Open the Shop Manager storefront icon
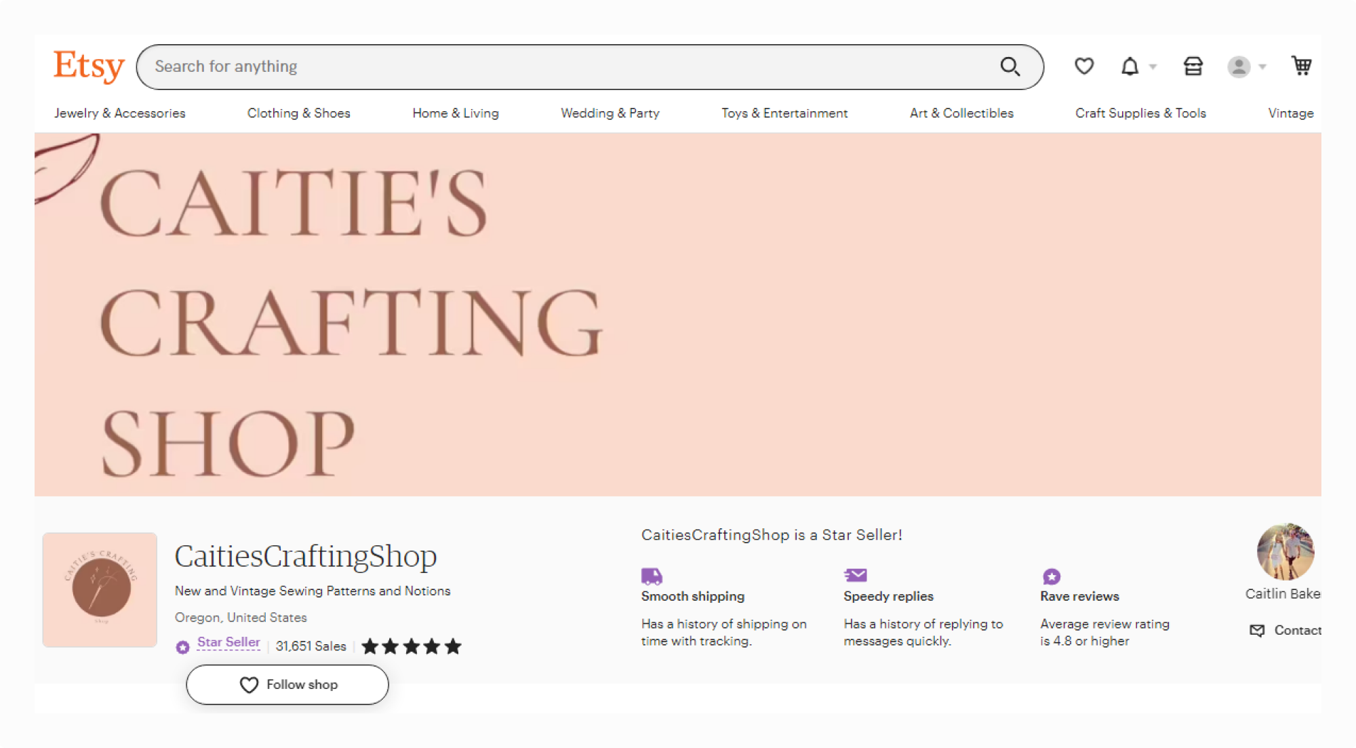The width and height of the screenshot is (1356, 748). click(x=1193, y=66)
